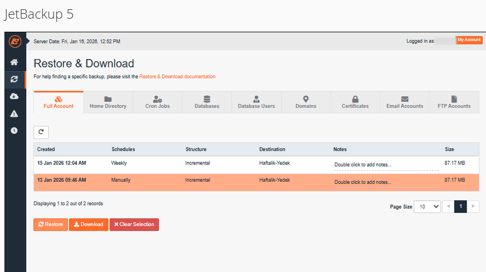The width and height of the screenshot is (486, 272).
Task: Expand the sidebar using the arrow toggle
Action: click(28, 41)
